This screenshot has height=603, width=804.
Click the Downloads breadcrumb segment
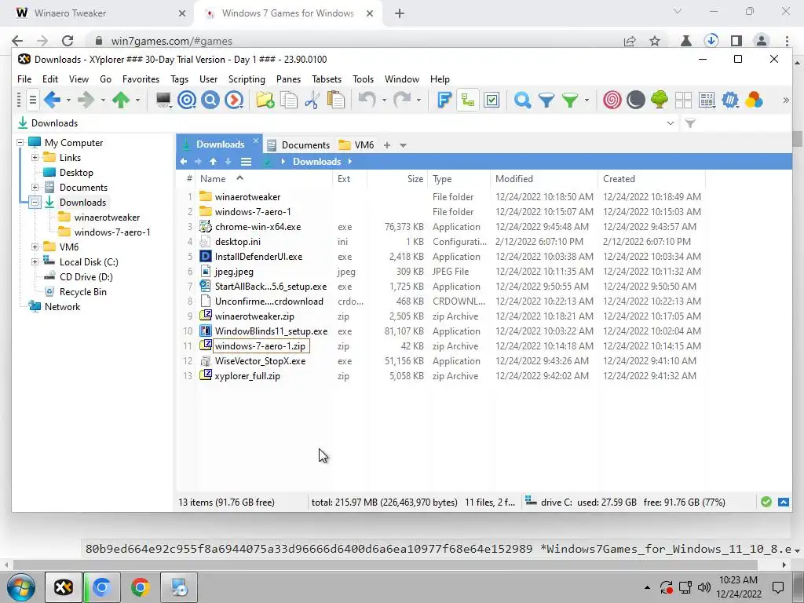point(317,162)
